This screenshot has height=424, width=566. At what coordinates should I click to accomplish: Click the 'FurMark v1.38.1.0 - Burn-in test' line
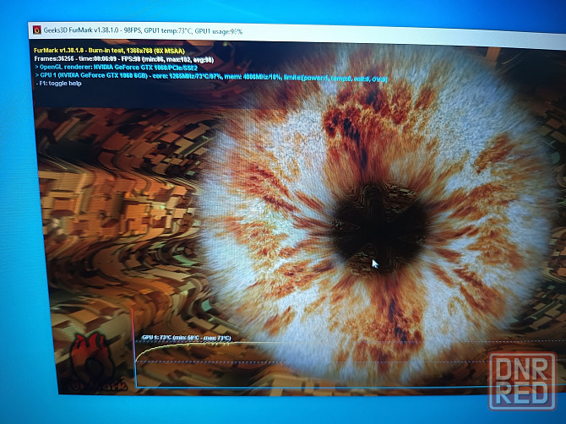point(109,51)
